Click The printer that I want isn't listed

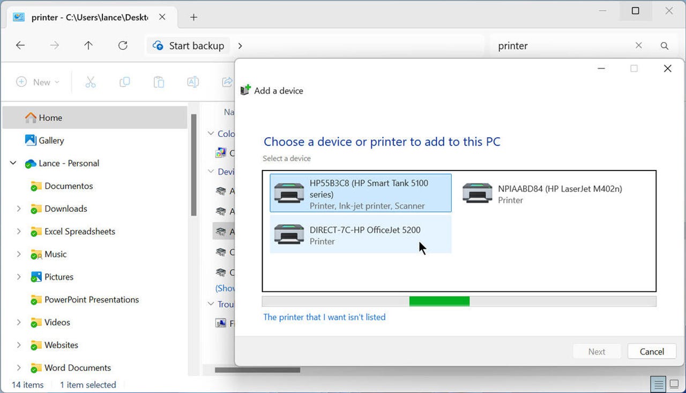pos(324,317)
